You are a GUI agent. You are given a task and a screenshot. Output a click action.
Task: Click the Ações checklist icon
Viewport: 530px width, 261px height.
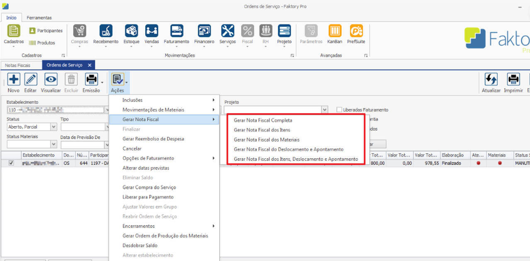point(117,80)
